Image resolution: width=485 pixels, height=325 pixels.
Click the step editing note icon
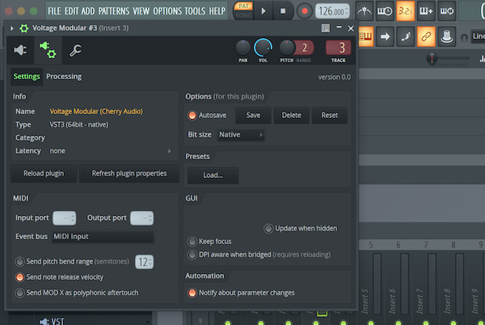click(406, 37)
